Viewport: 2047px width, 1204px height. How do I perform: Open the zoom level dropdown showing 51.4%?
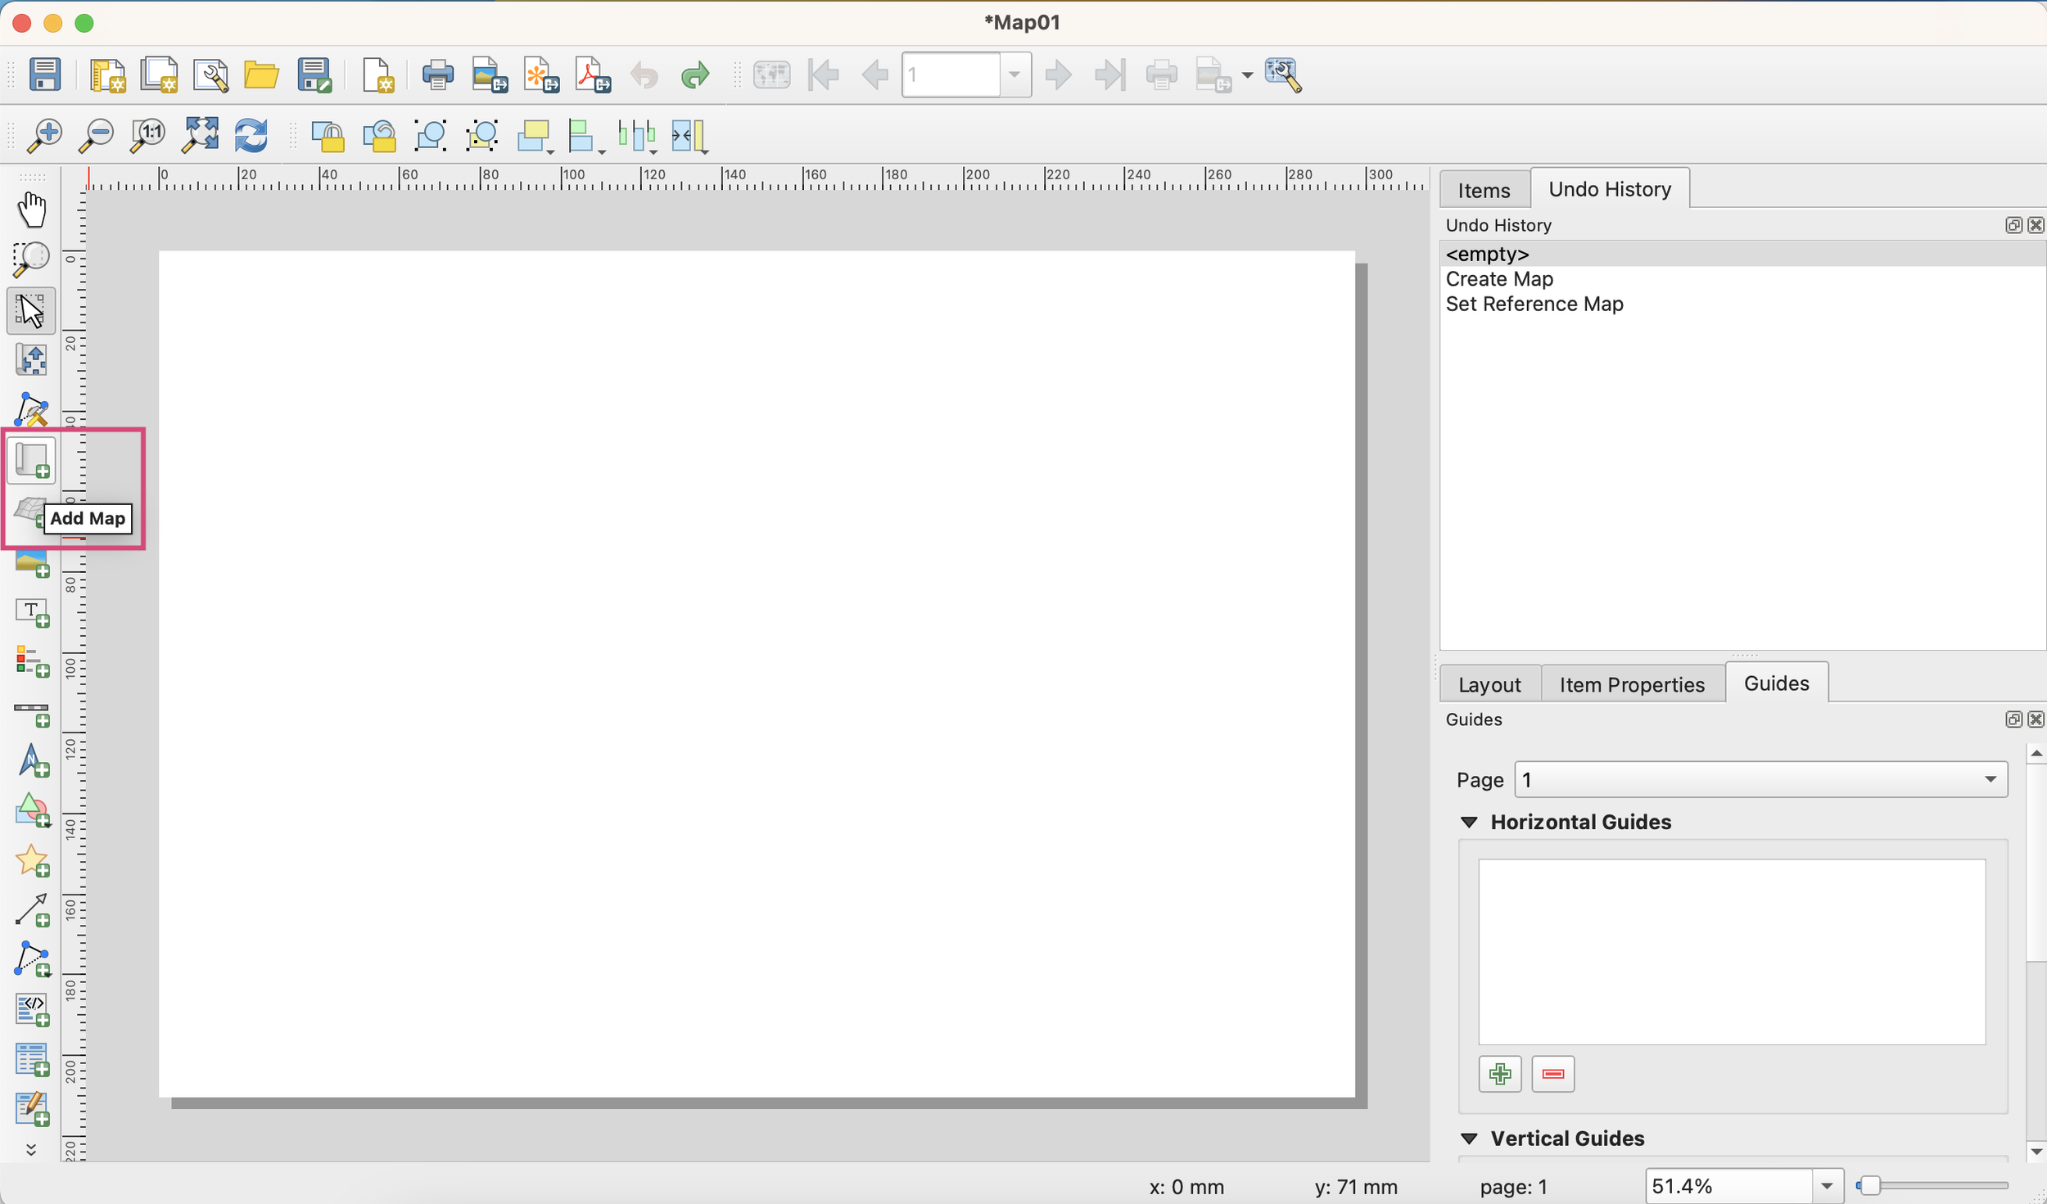click(1827, 1185)
